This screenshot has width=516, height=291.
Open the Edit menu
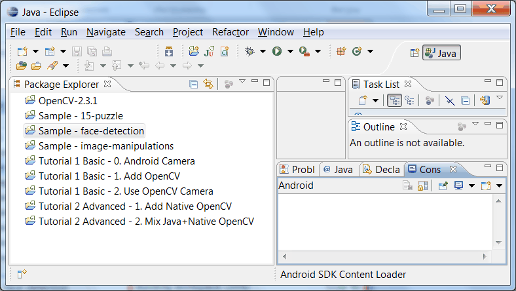43,32
